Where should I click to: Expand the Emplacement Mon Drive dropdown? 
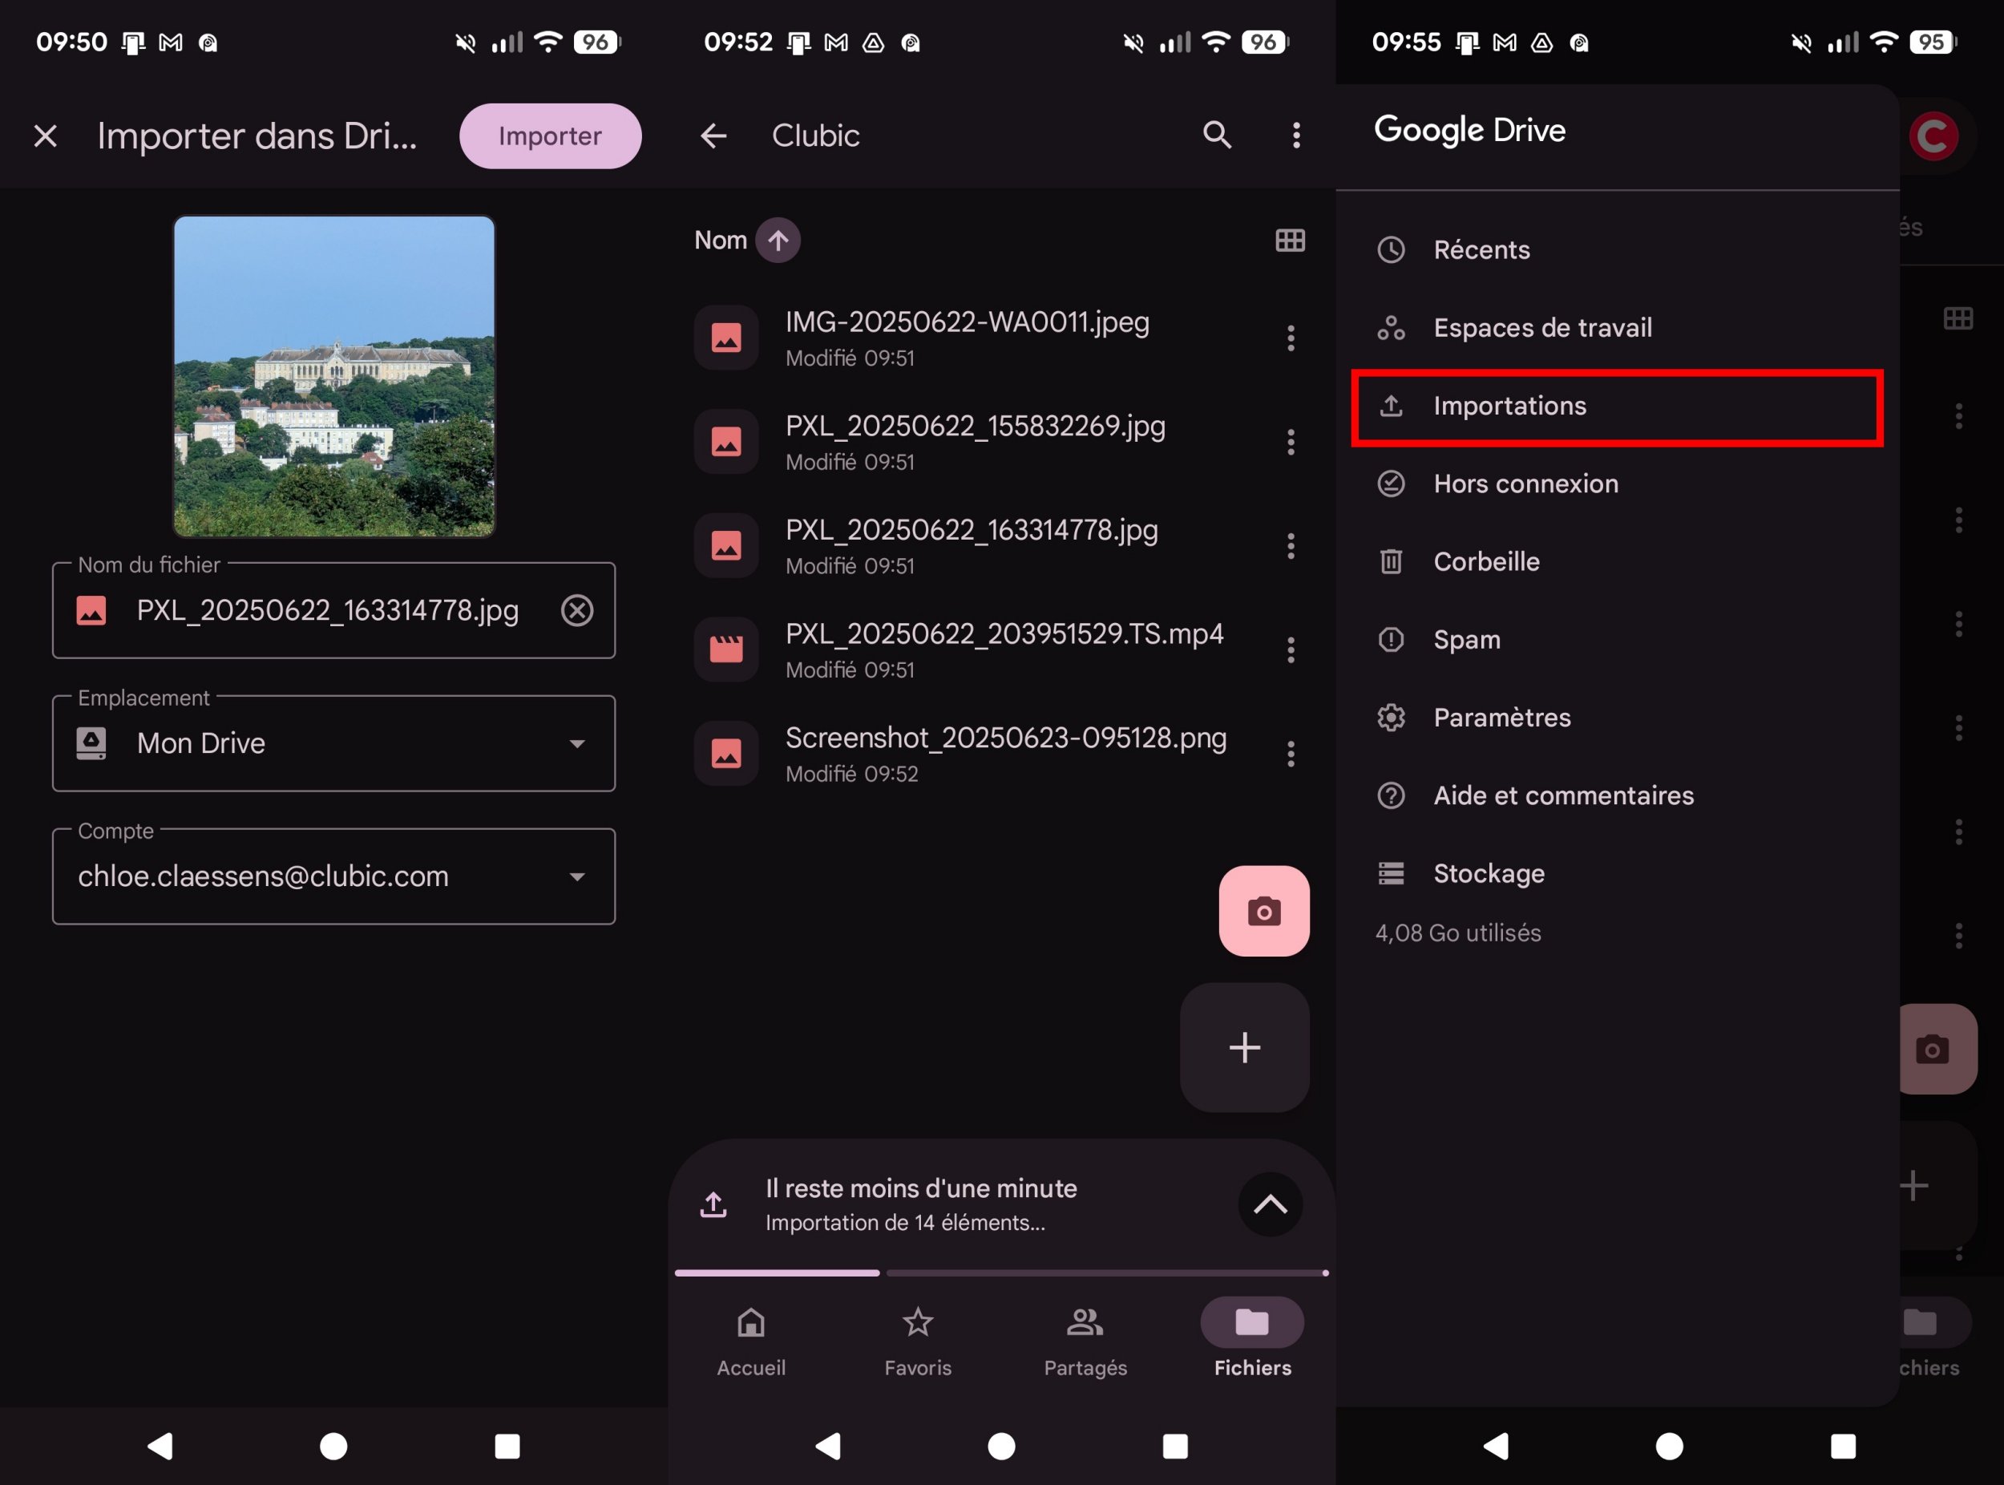pyautogui.click(x=579, y=743)
